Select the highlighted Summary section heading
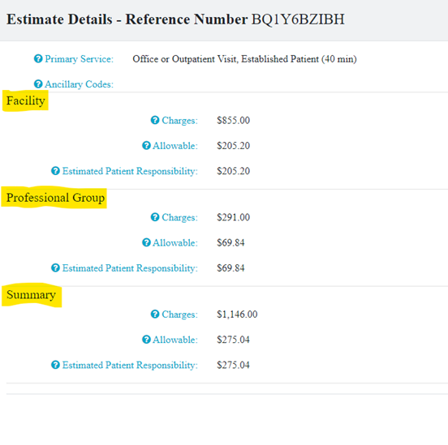 pos(32,295)
